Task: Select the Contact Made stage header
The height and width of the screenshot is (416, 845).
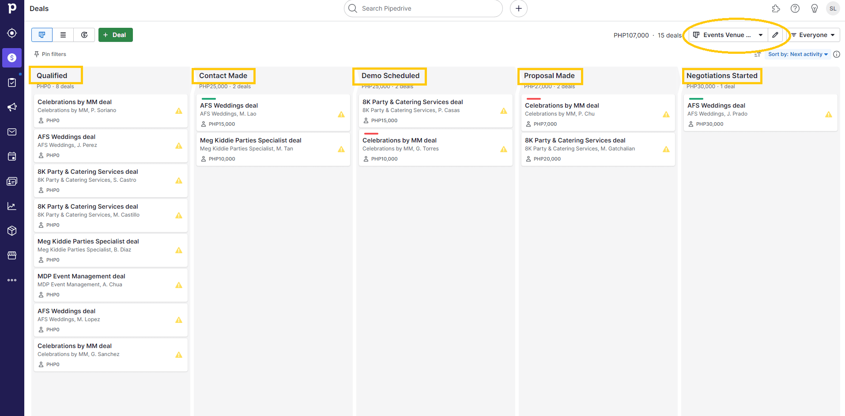Action: click(223, 75)
